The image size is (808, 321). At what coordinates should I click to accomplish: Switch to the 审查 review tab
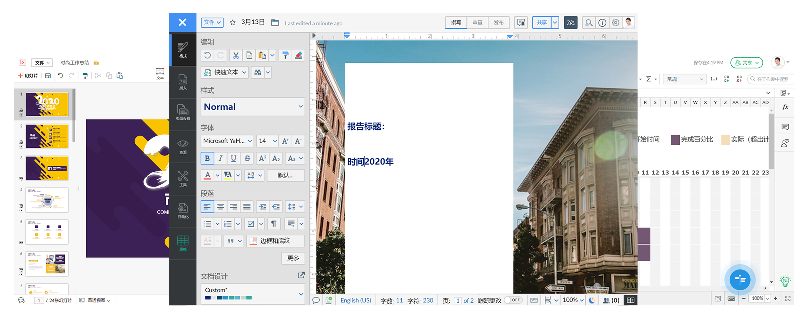pyautogui.click(x=477, y=23)
